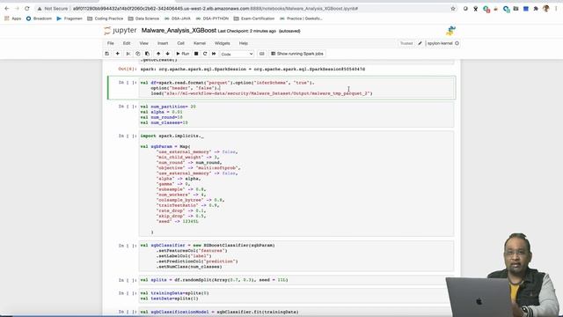Click Show running Spark jobs button
The height and width of the screenshot is (317, 563).
(x=297, y=54)
